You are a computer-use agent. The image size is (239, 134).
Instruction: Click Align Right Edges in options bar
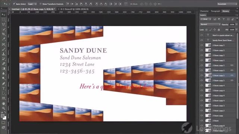pos(90,4)
